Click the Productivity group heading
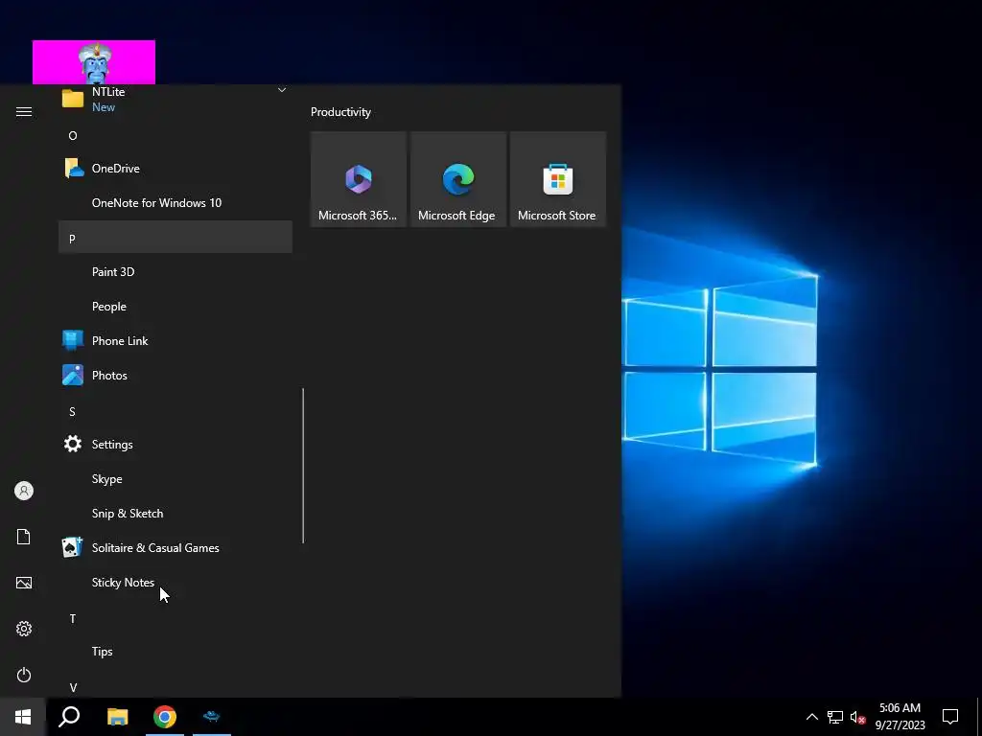 (x=340, y=112)
